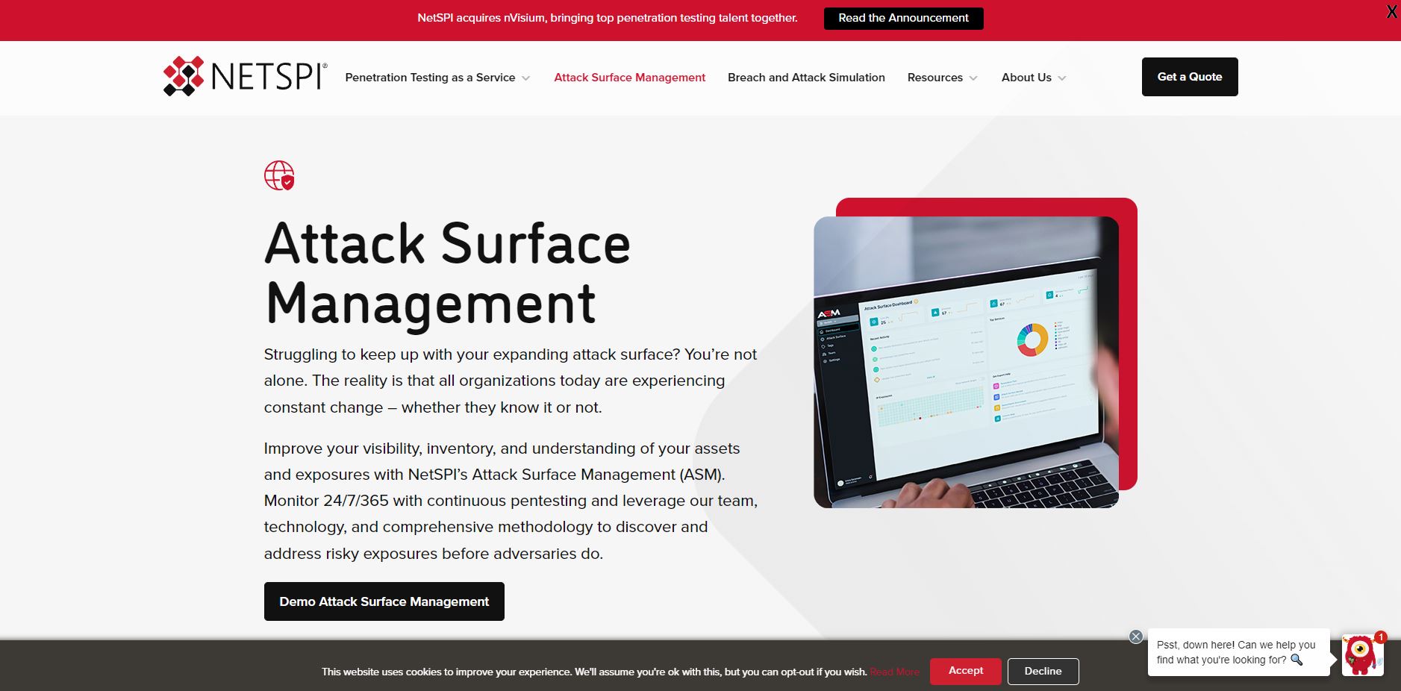
Task: Go to Breach and Attack Simulation
Action: [806, 78]
